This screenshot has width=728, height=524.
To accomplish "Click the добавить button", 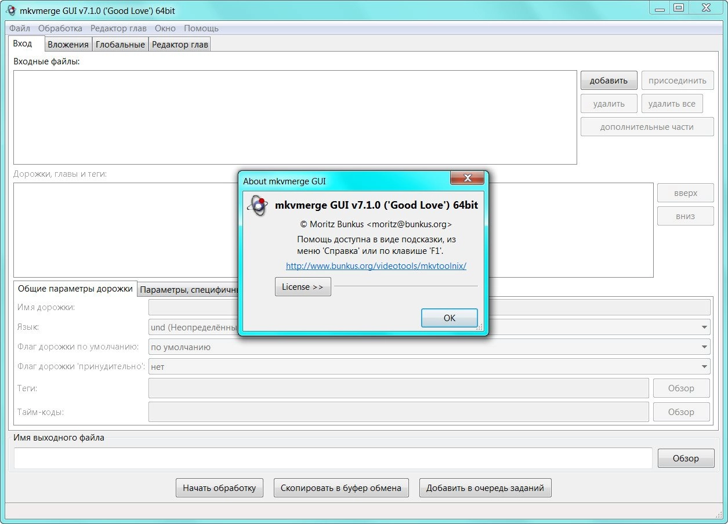I will [609, 81].
